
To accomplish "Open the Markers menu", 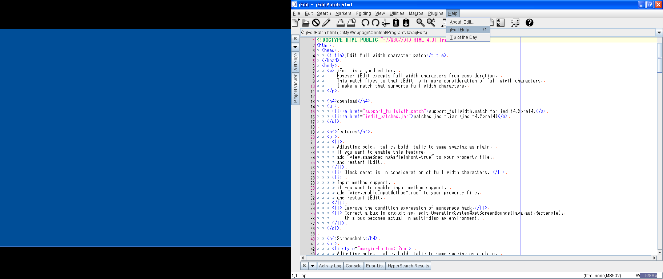I will 343,13.
